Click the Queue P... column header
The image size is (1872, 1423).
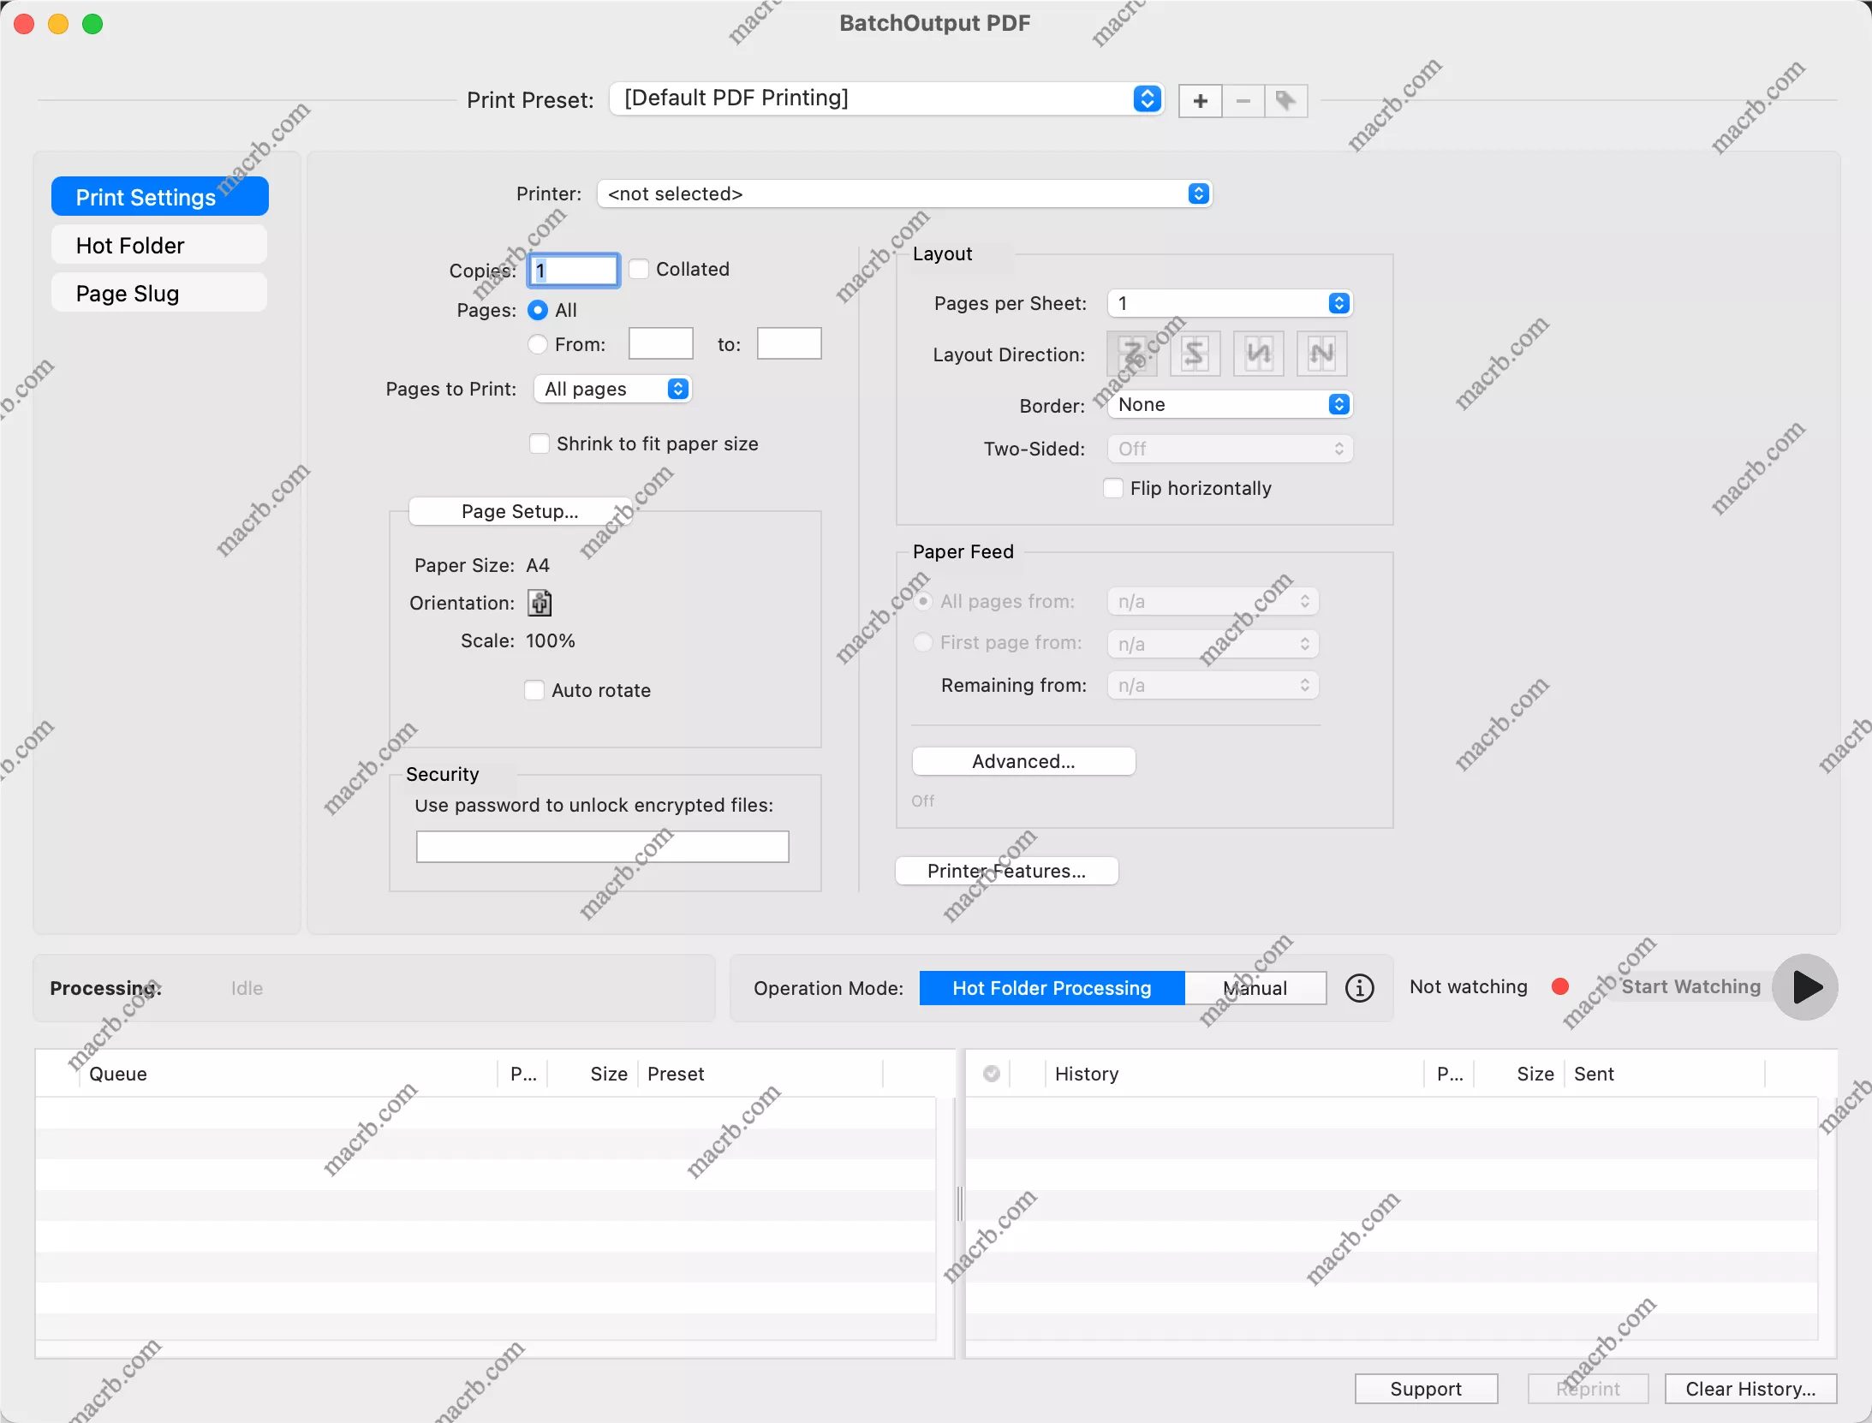(523, 1074)
